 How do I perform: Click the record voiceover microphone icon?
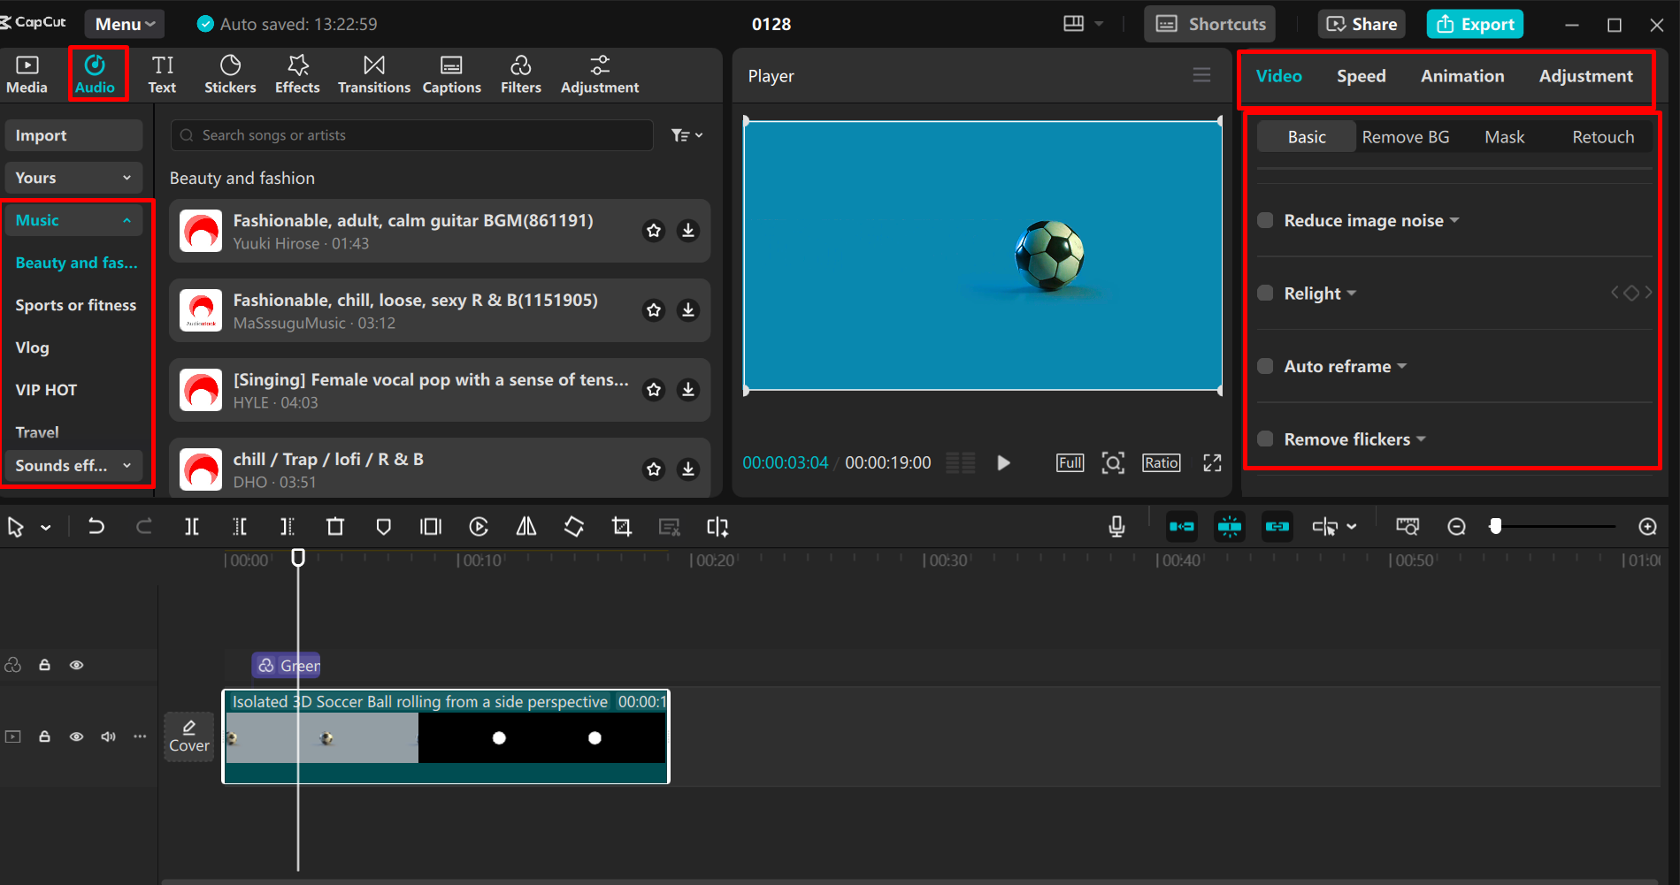[1116, 526]
